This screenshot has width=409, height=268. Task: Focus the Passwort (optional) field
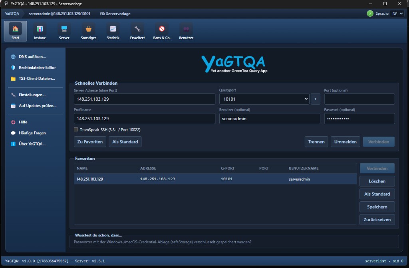[359, 119]
